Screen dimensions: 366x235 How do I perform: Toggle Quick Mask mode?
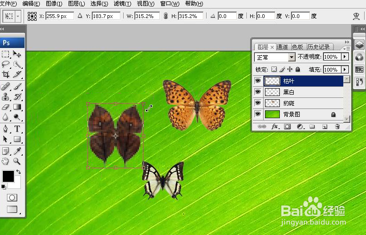click(x=12, y=198)
